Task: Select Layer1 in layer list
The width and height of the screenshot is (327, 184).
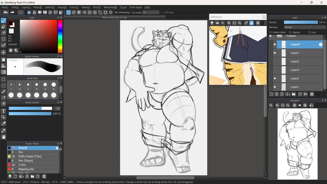Action: (x=298, y=87)
